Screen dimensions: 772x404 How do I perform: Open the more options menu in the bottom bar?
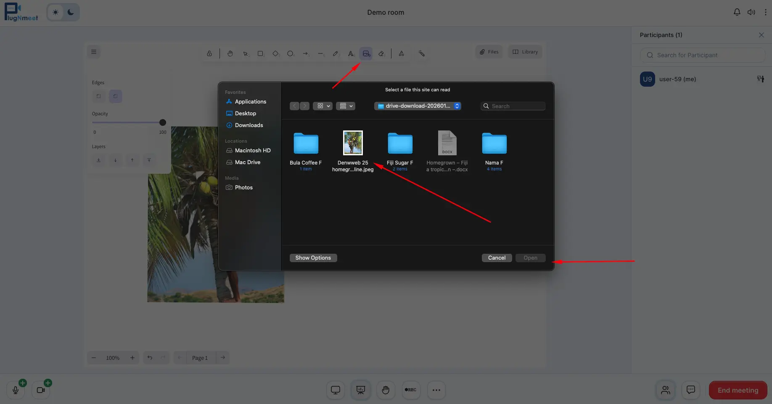[x=436, y=390]
